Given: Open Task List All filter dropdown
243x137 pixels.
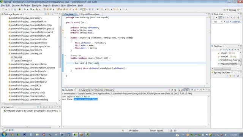Looking at the screenshot, I should tap(225, 22).
